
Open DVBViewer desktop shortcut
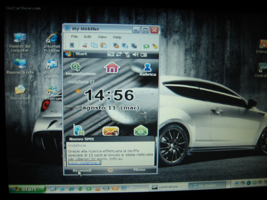pyautogui.click(x=262, y=46)
